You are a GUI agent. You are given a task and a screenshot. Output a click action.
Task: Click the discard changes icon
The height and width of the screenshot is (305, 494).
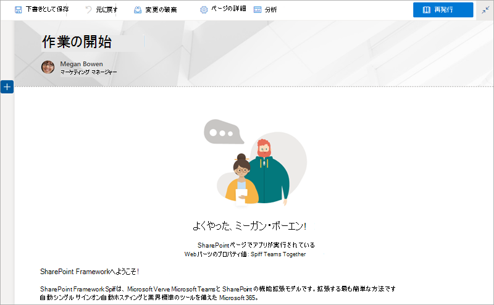click(x=138, y=10)
